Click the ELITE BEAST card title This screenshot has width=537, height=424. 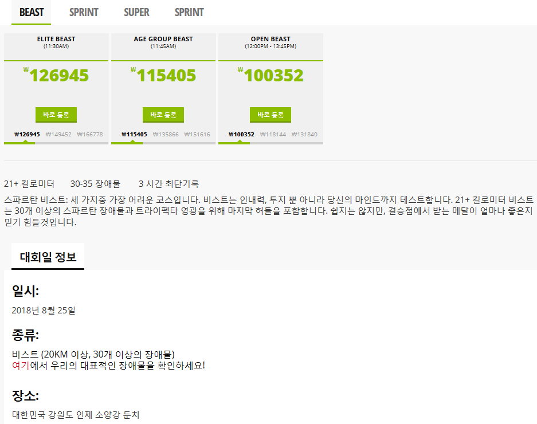[x=56, y=39]
